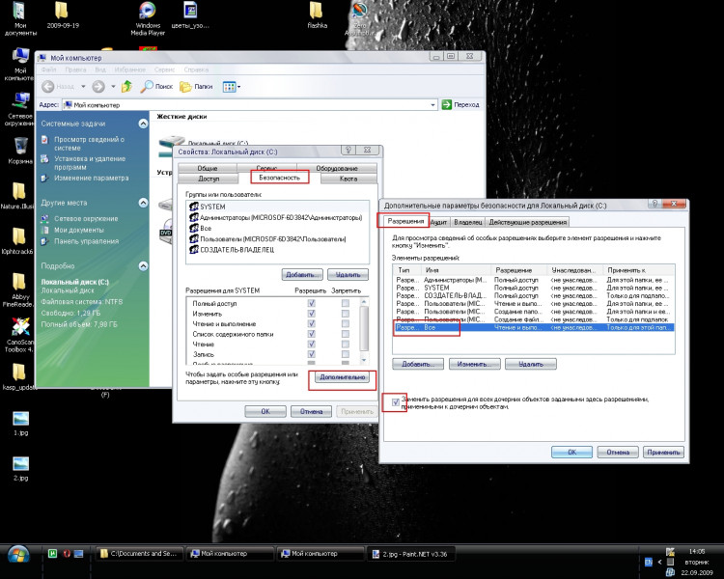Collapse the Системные задачи panel

pos(143,124)
